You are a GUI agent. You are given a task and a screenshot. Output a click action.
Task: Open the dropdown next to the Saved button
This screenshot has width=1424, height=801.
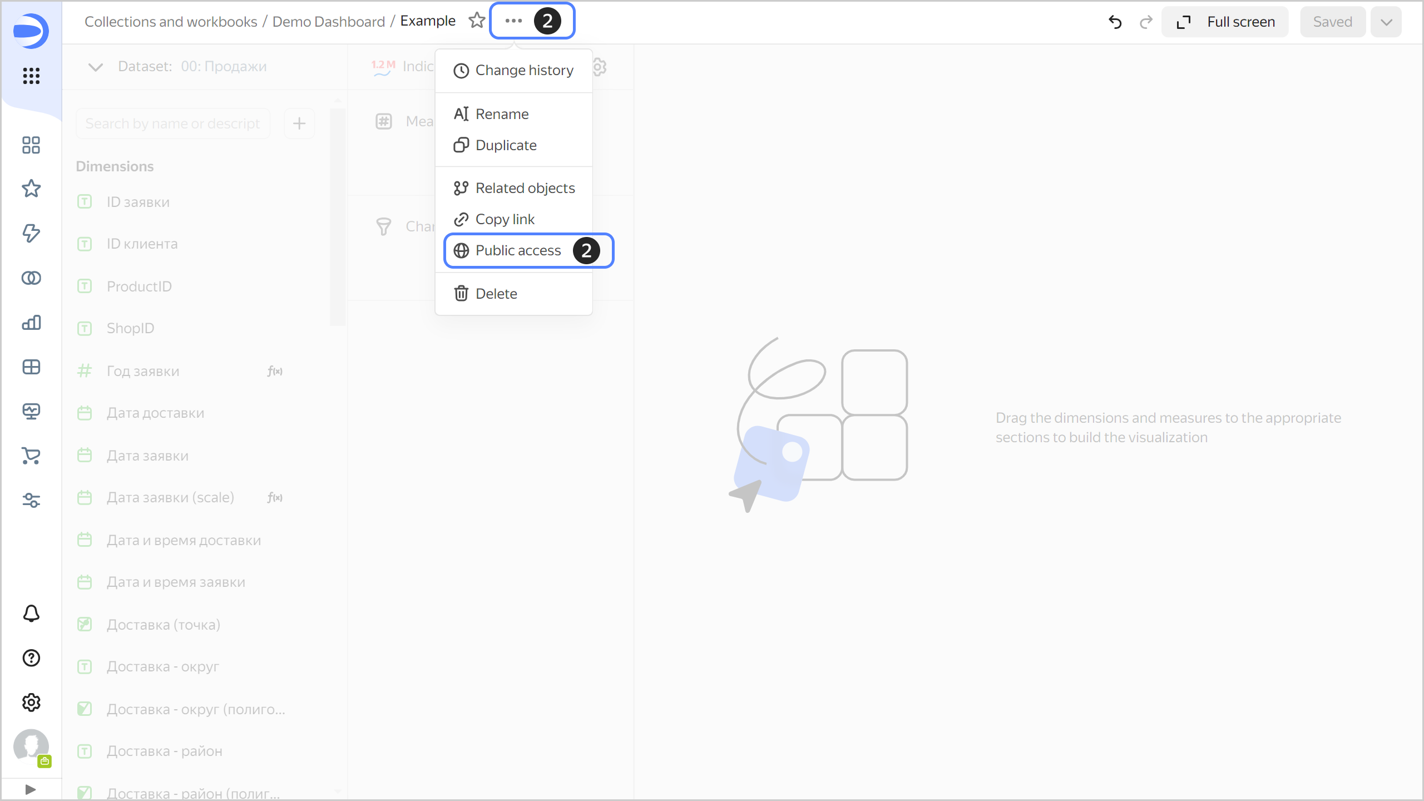pos(1386,22)
